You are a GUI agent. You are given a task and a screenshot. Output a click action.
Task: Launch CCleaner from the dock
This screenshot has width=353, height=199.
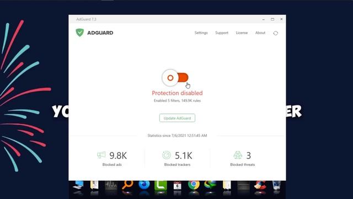click(260, 185)
